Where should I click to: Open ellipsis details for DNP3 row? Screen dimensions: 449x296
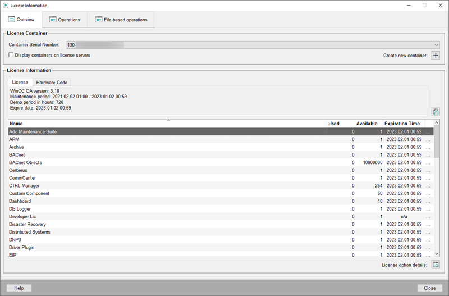click(x=428, y=240)
